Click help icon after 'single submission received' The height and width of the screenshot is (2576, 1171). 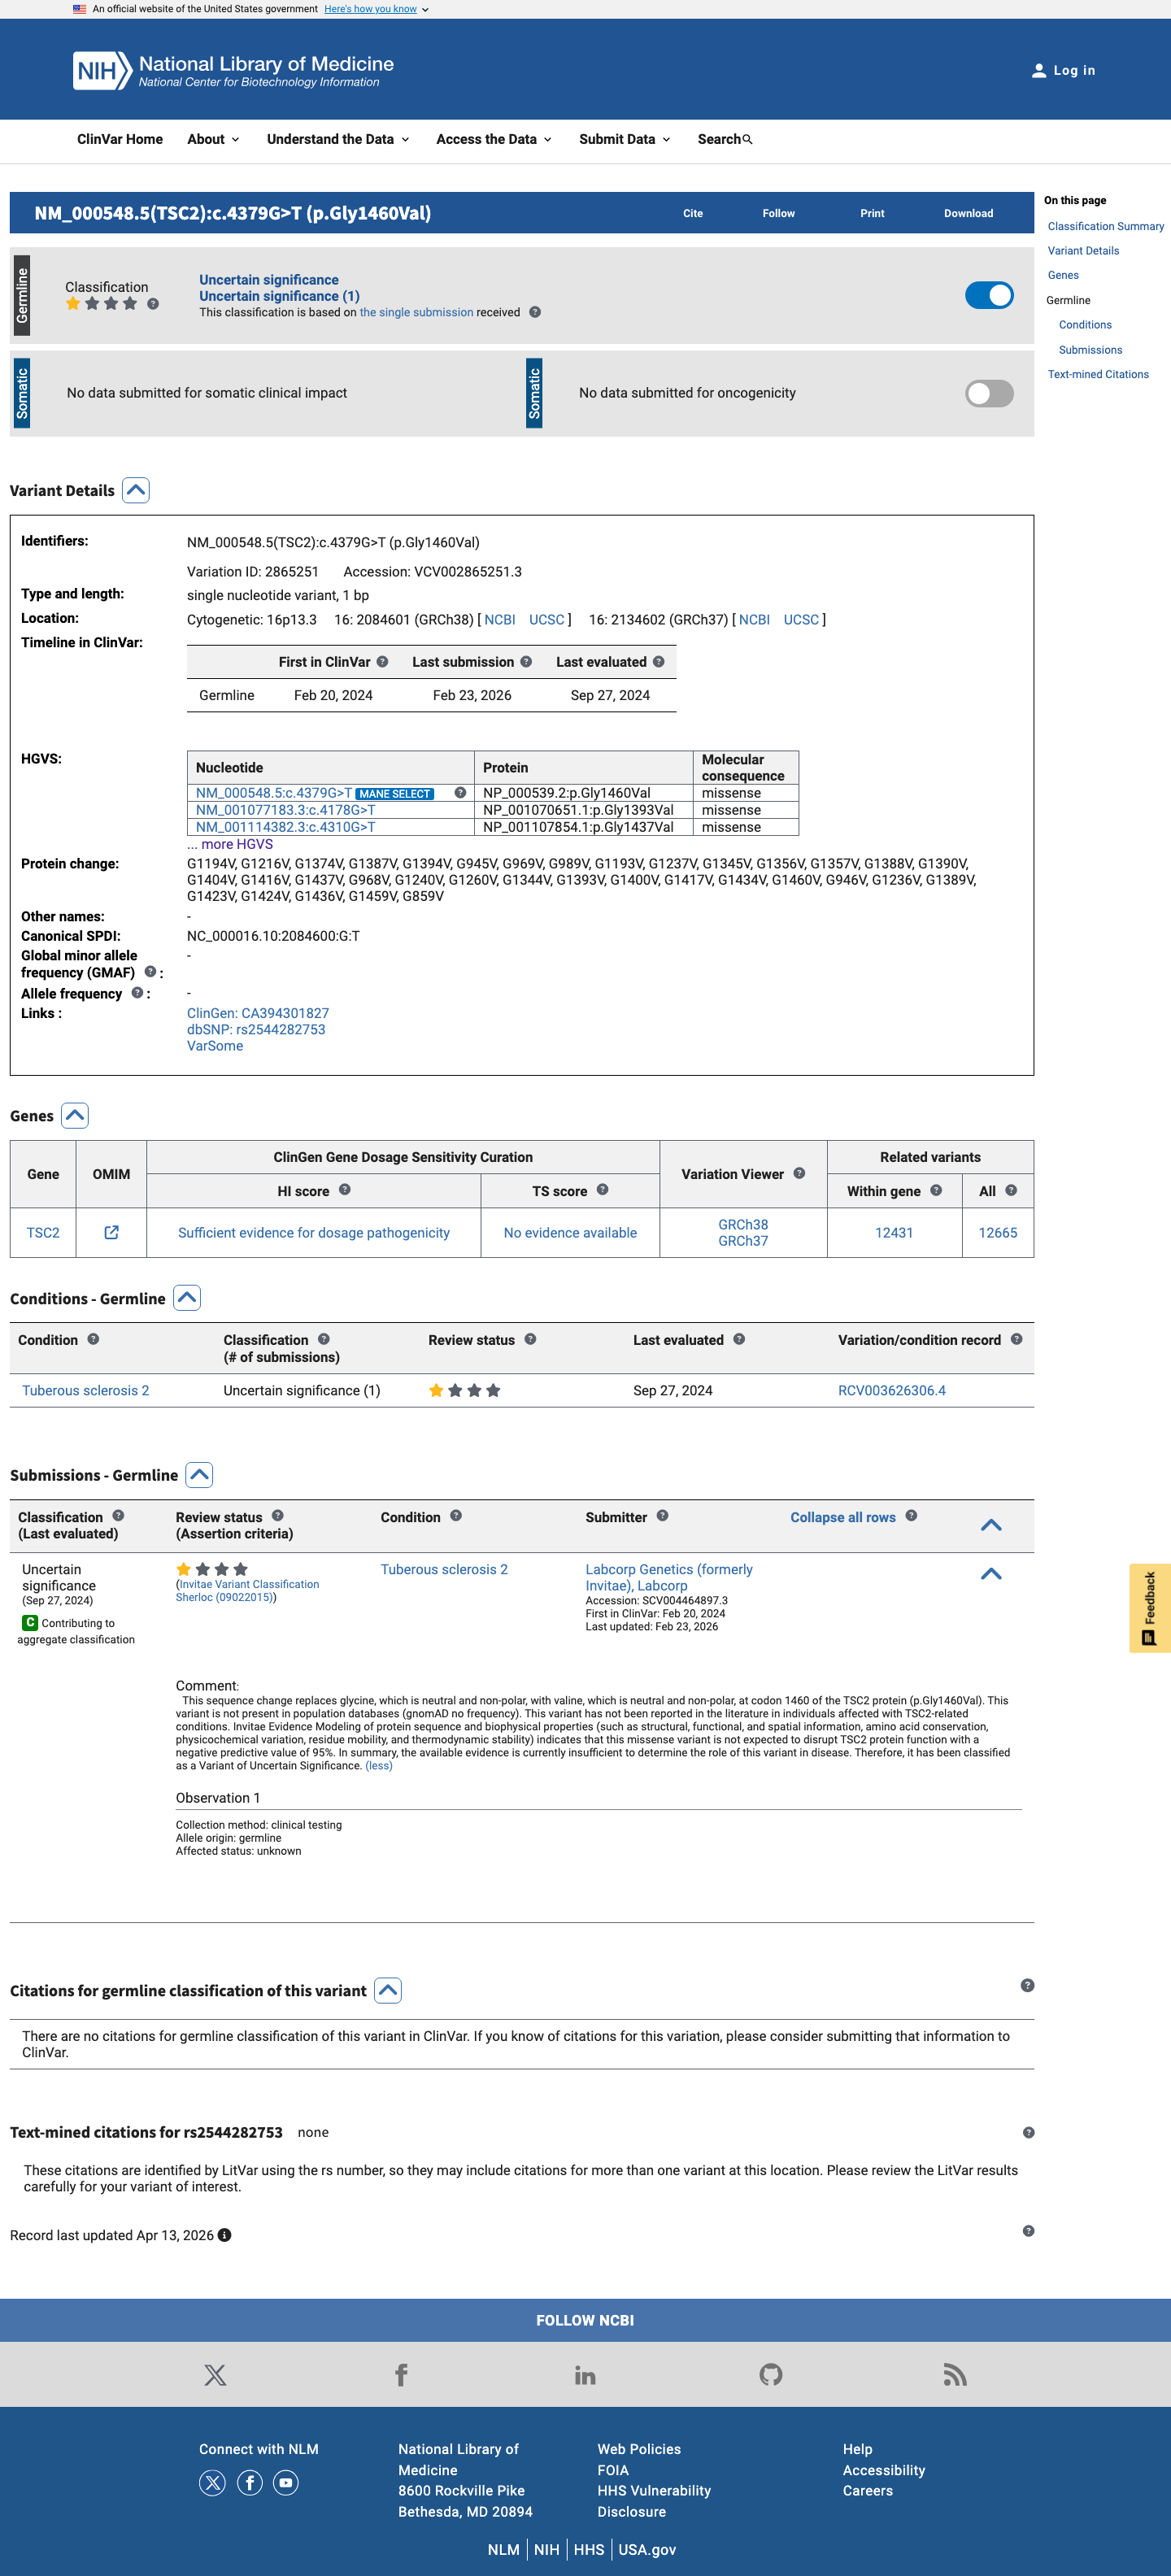point(535,312)
